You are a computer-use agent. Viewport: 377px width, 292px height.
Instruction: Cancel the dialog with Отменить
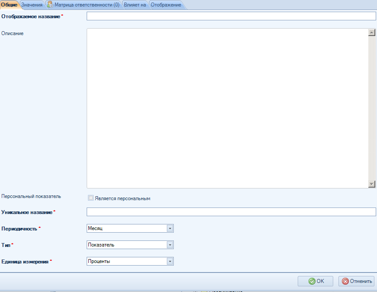click(x=356, y=281)
